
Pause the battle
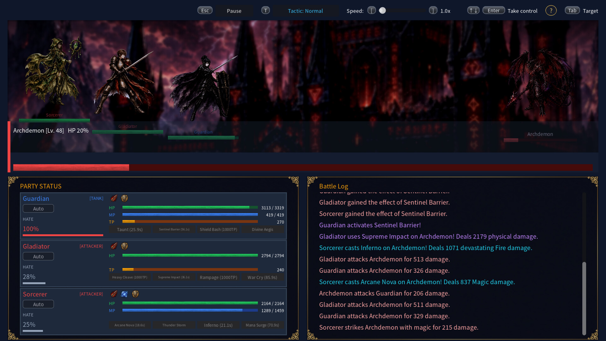pos(234,11)
